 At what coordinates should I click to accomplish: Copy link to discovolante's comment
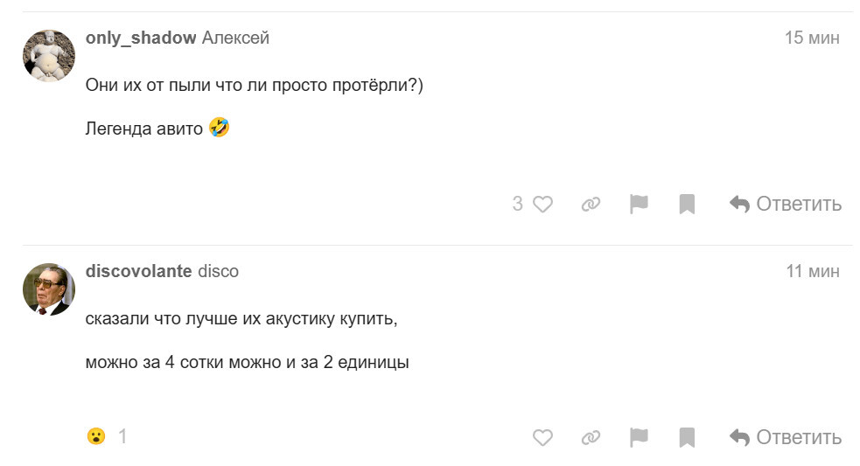coord(591,437)
